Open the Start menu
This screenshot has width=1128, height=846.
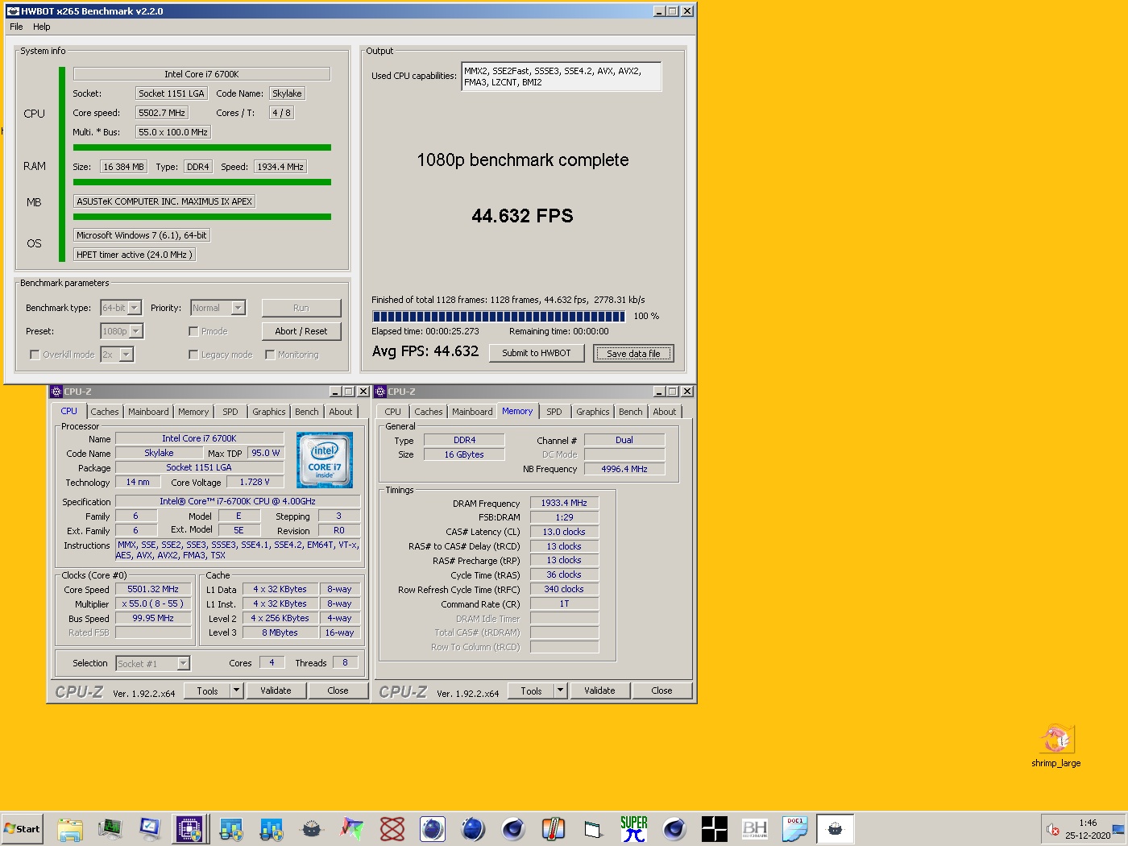(22, 829)
